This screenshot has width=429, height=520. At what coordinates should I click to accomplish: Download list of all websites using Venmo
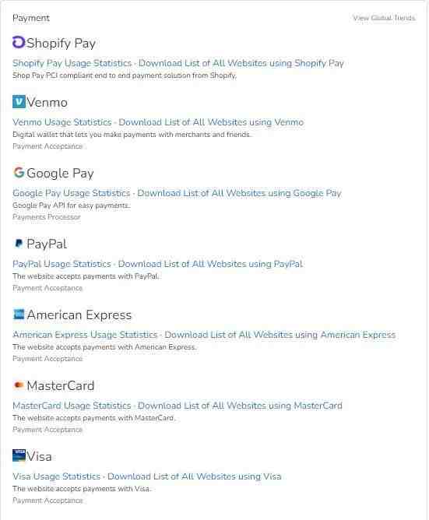point(211,122)
